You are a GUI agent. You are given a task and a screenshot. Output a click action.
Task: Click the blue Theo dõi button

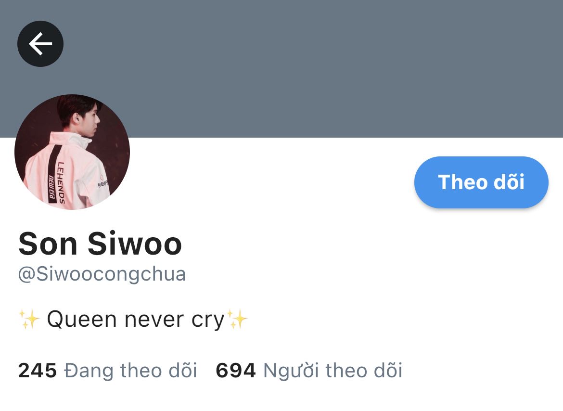coord(481,182)
